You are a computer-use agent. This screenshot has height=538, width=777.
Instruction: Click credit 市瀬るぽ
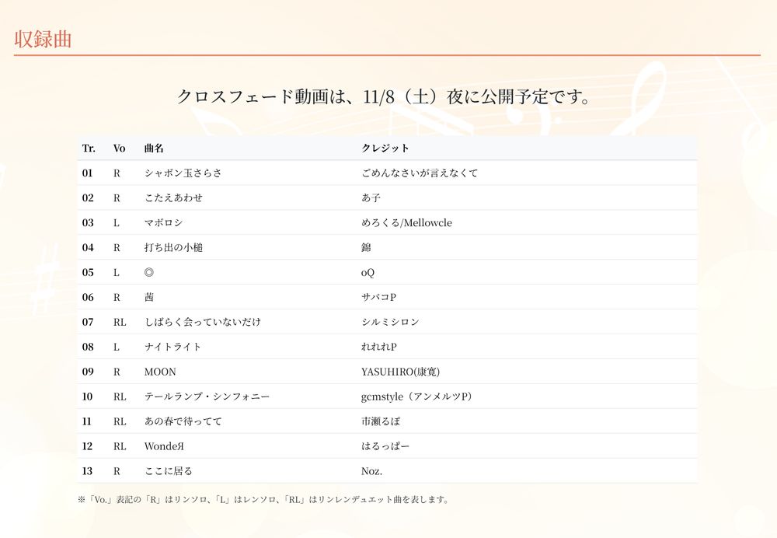(x=381, y=421)
